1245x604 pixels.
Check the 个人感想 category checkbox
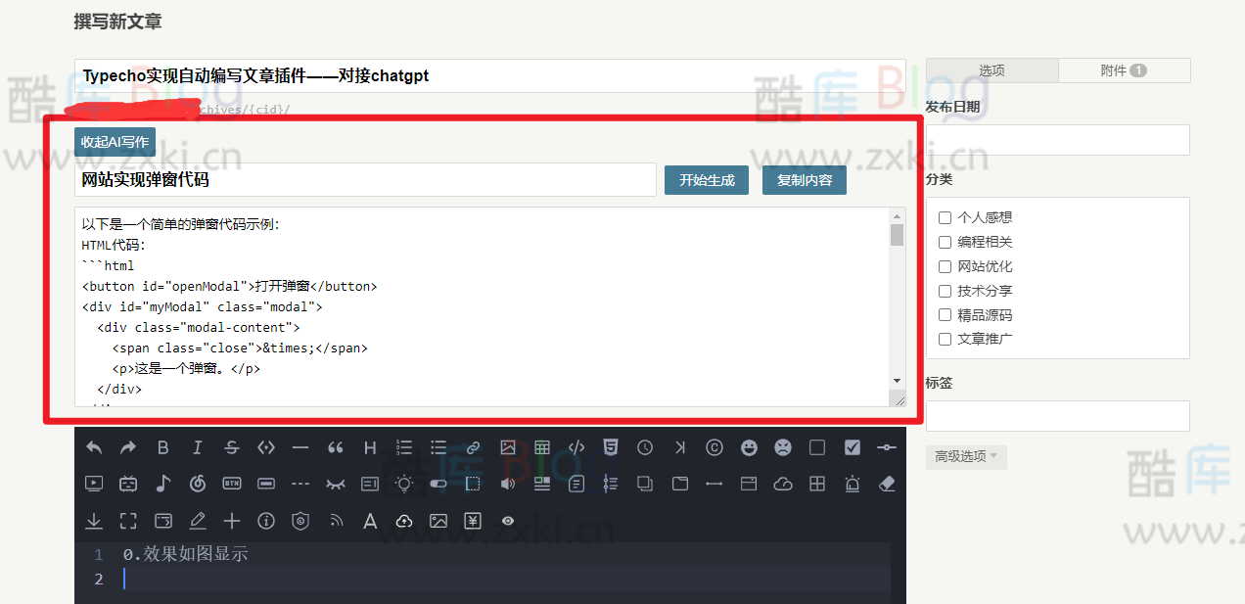tap(945, 217)
